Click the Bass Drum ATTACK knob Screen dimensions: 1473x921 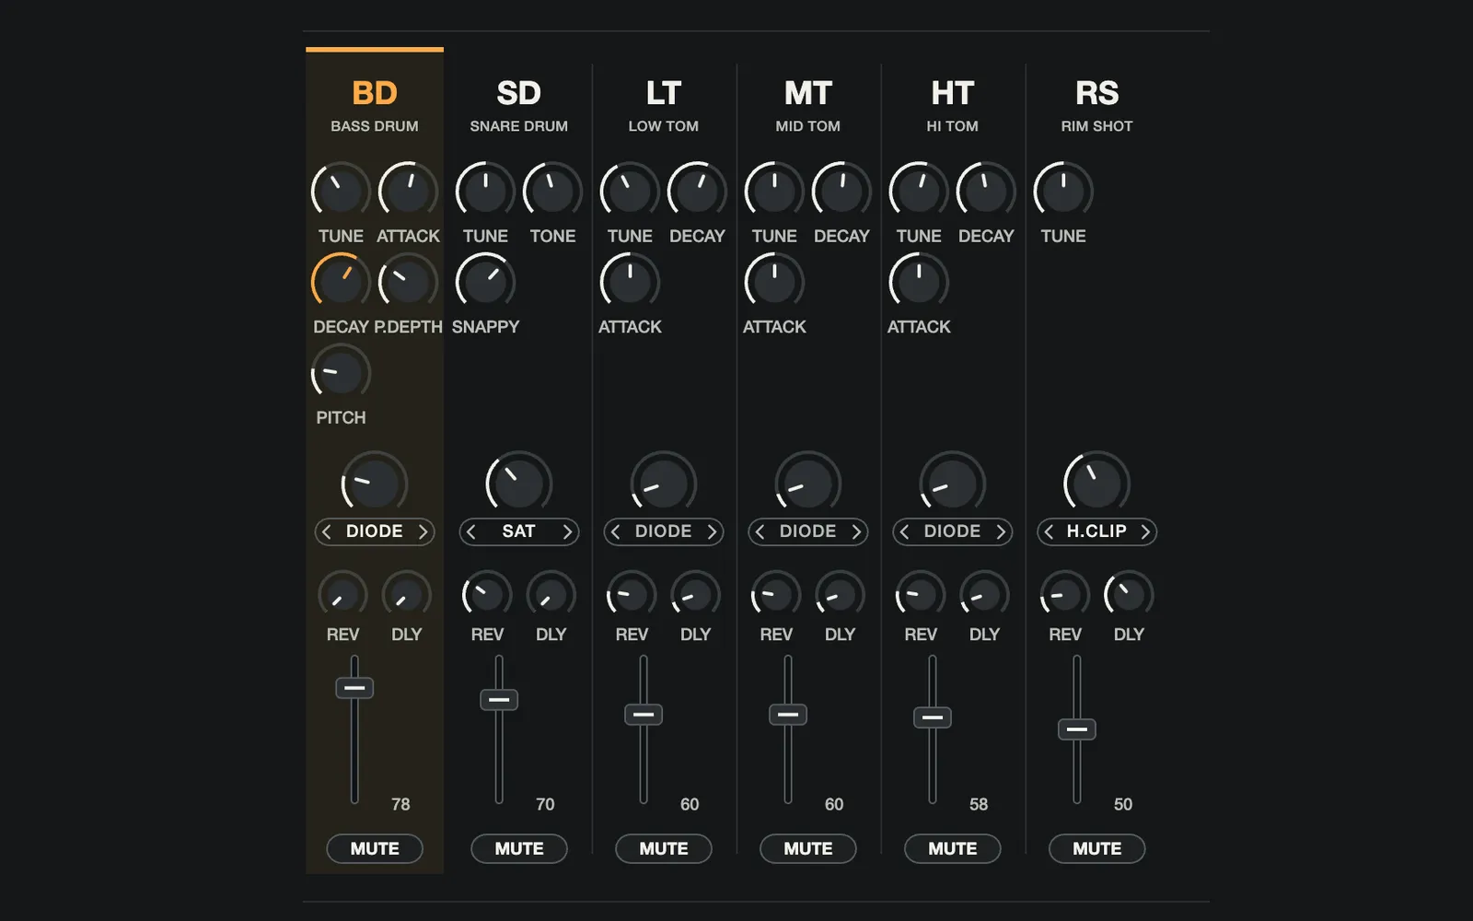pos(408,191)
